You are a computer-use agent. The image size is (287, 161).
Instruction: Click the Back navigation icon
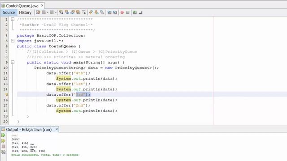click(x=44, y=13)
